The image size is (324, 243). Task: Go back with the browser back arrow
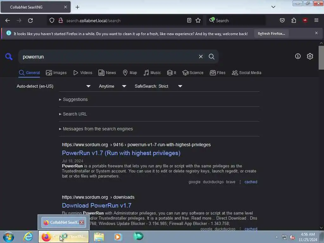tap(8, 21)
